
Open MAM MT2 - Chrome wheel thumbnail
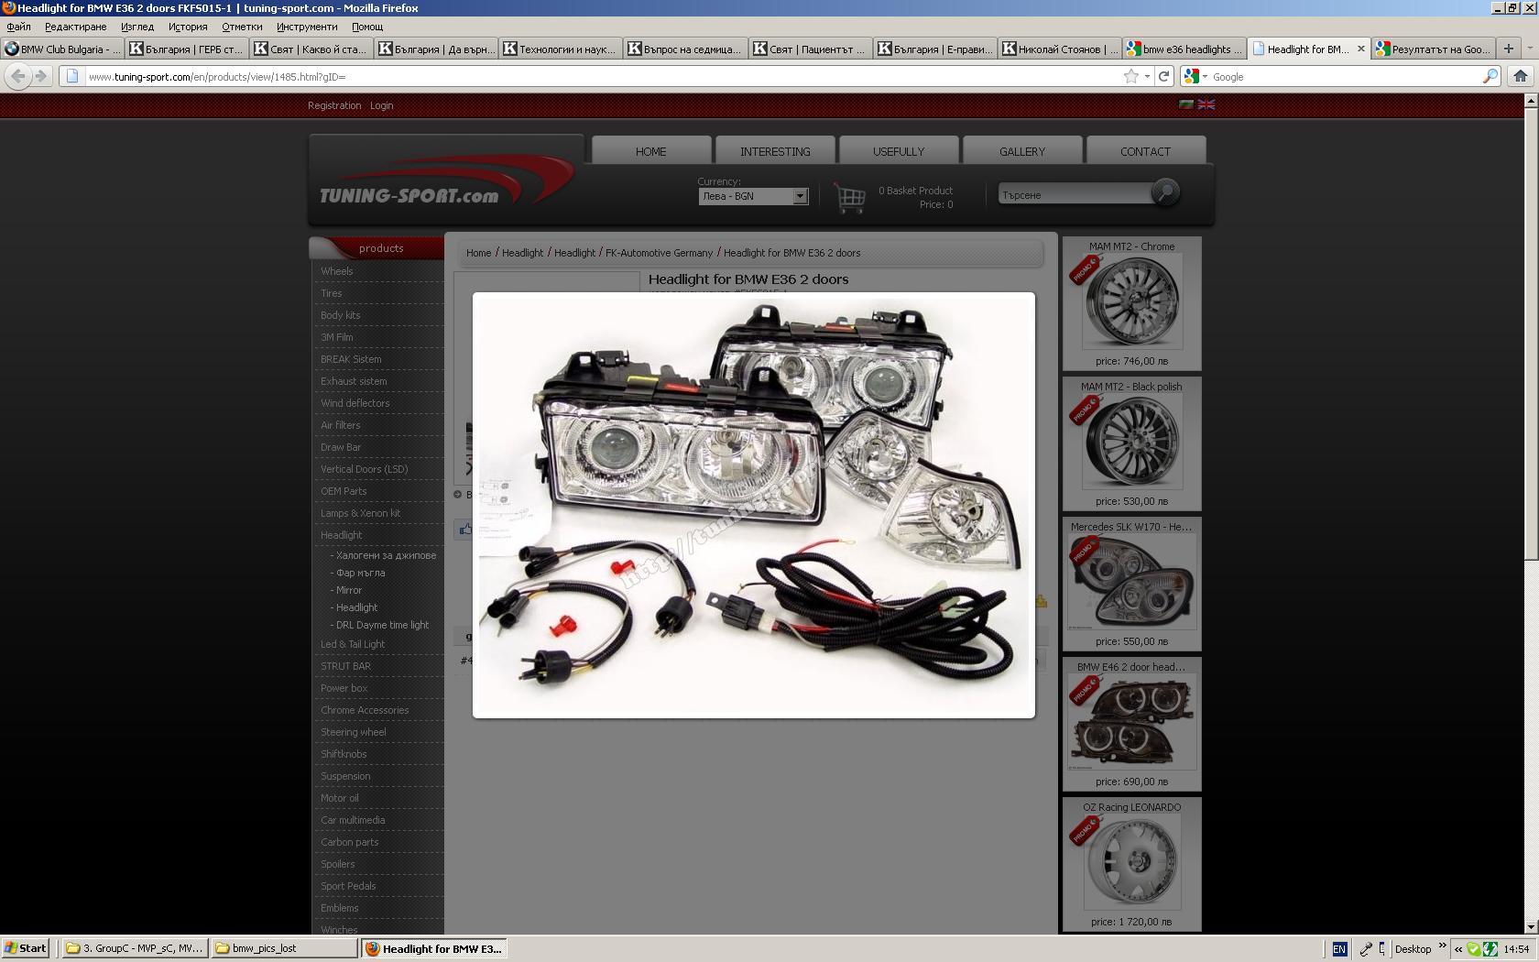pos(1132,301)
